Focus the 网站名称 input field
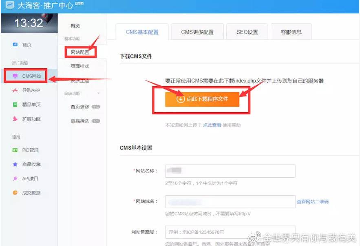 coord(230,171)
